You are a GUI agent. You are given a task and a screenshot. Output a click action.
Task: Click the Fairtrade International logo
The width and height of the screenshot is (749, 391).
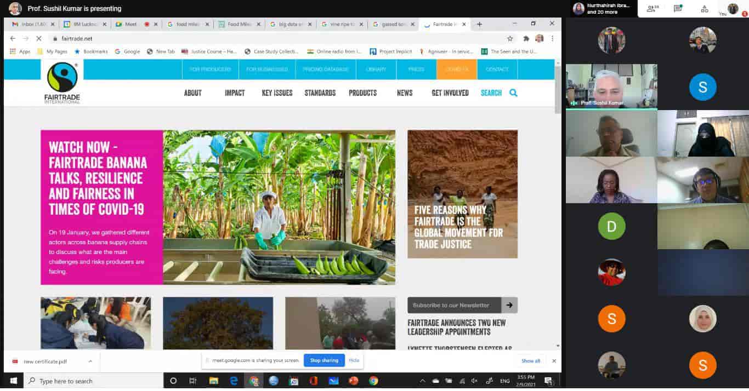[x=62, y=83]
